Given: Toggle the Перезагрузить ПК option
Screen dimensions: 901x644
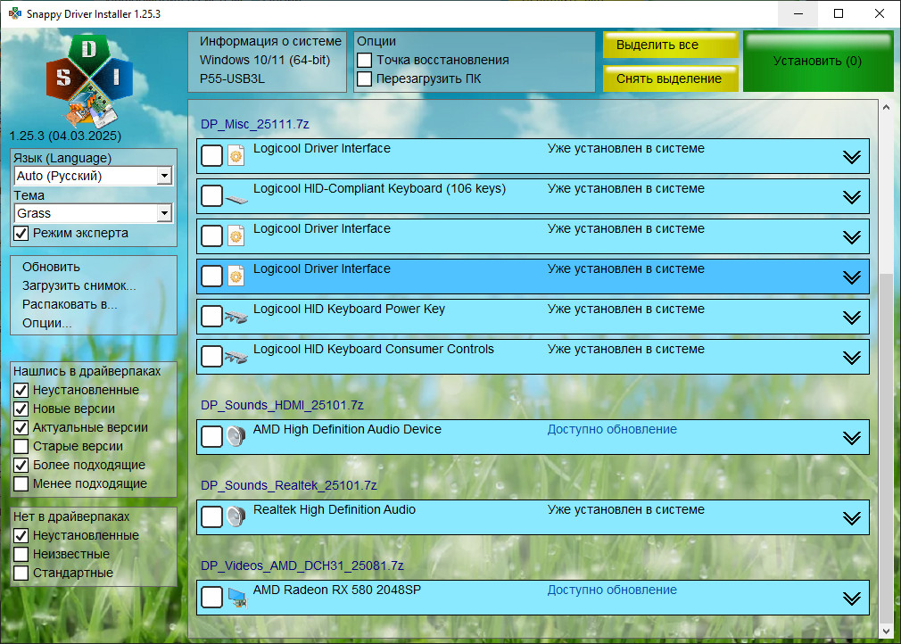Looking at the screenshot, I should tap(365, 78).
